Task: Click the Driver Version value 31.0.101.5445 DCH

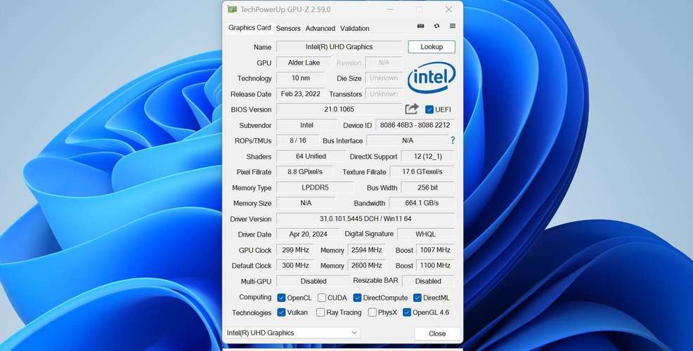Action: [x=365, y=218]
